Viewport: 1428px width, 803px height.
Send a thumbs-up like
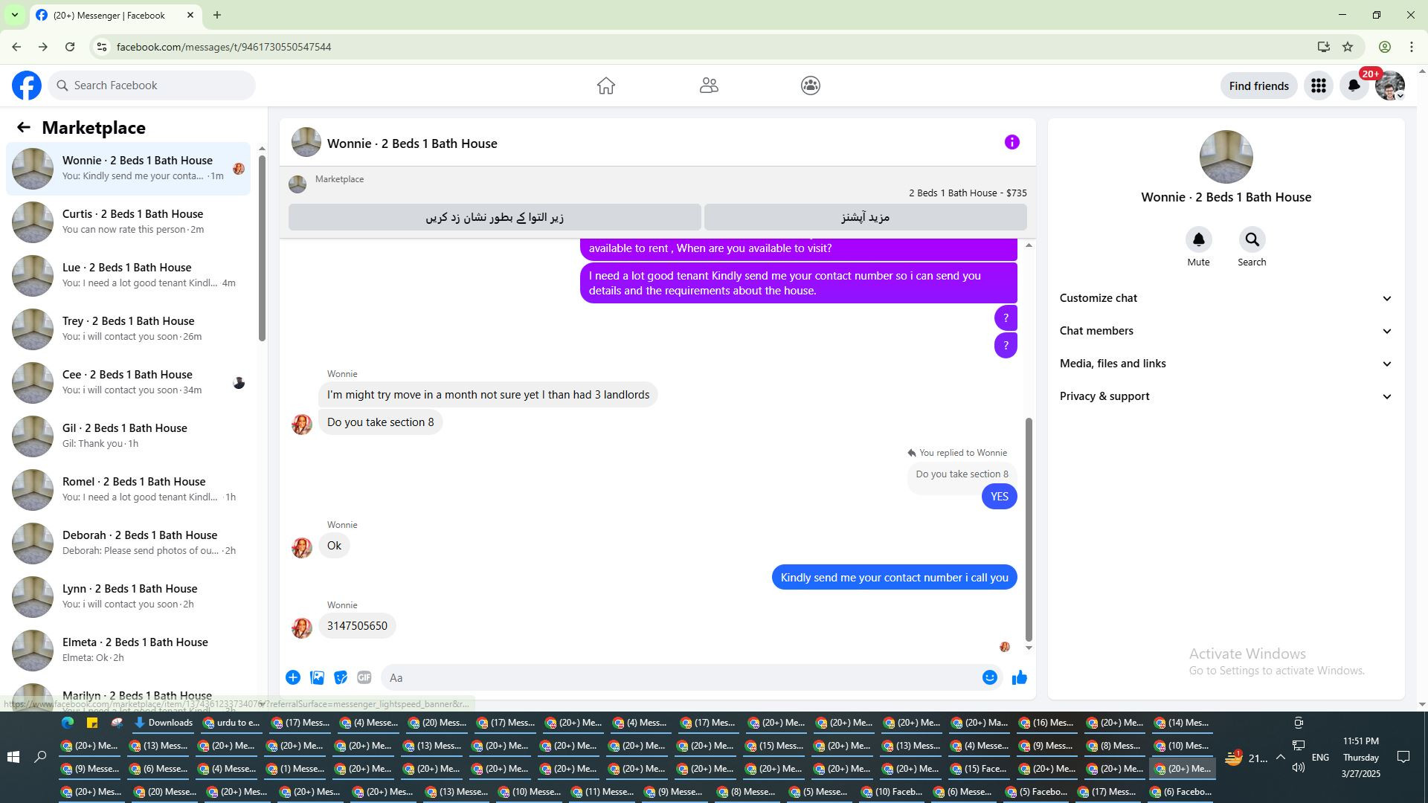[x=1020, y=677]
